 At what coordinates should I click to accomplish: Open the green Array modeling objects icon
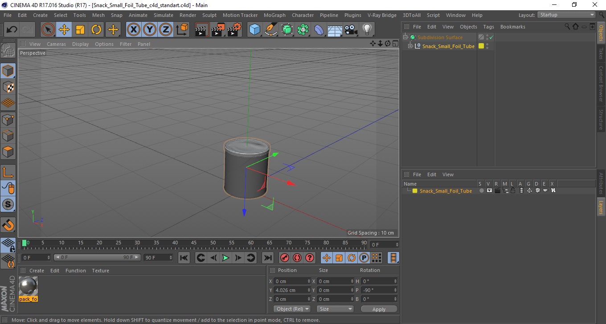(303, 30)
